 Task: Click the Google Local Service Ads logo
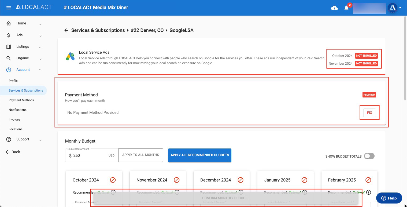pos(70,56)
